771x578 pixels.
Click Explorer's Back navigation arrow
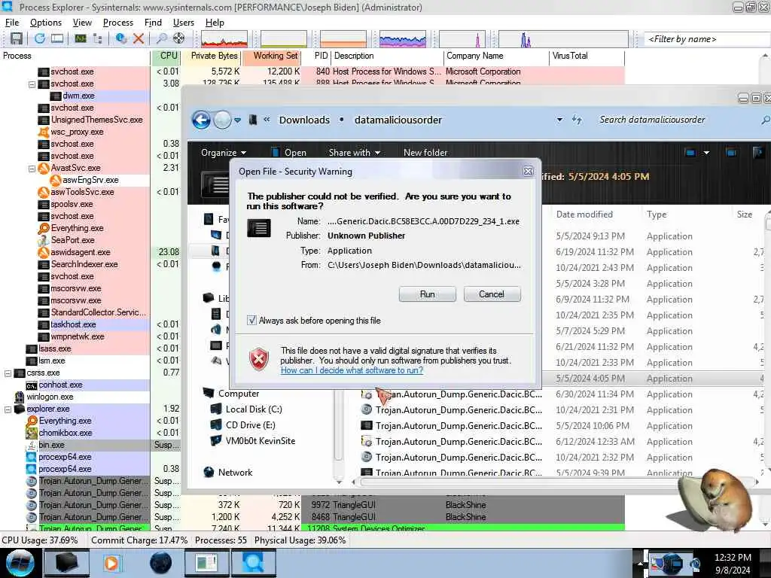(x=201, y=120)
